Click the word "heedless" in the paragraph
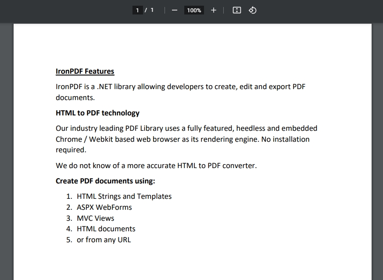This screenshot has width=383, height=280. tap(251, 129)
